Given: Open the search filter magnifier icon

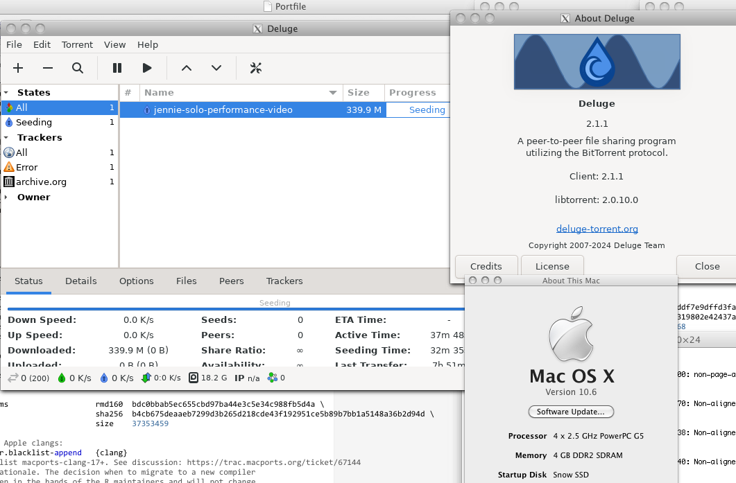Looking at the screenshot, I should pyautogui.click(x=78, y=68).
